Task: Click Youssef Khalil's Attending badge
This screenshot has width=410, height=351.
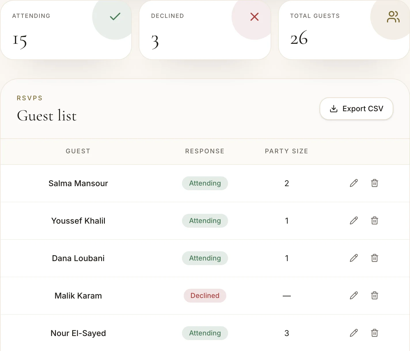Action: [x=205, y=221]
